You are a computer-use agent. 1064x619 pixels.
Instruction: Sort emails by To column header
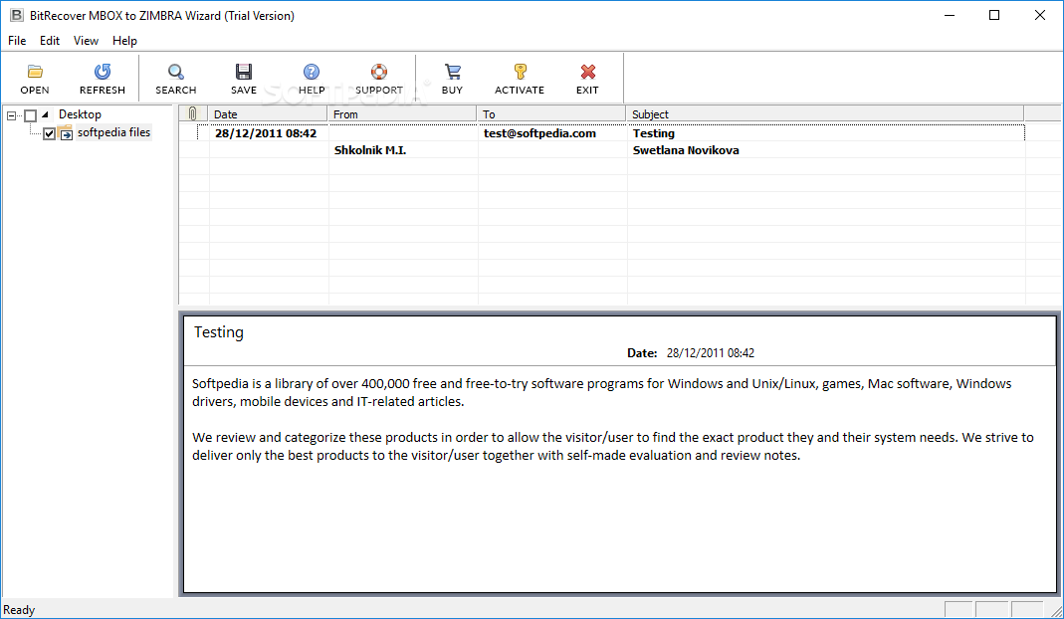(551, 114)
